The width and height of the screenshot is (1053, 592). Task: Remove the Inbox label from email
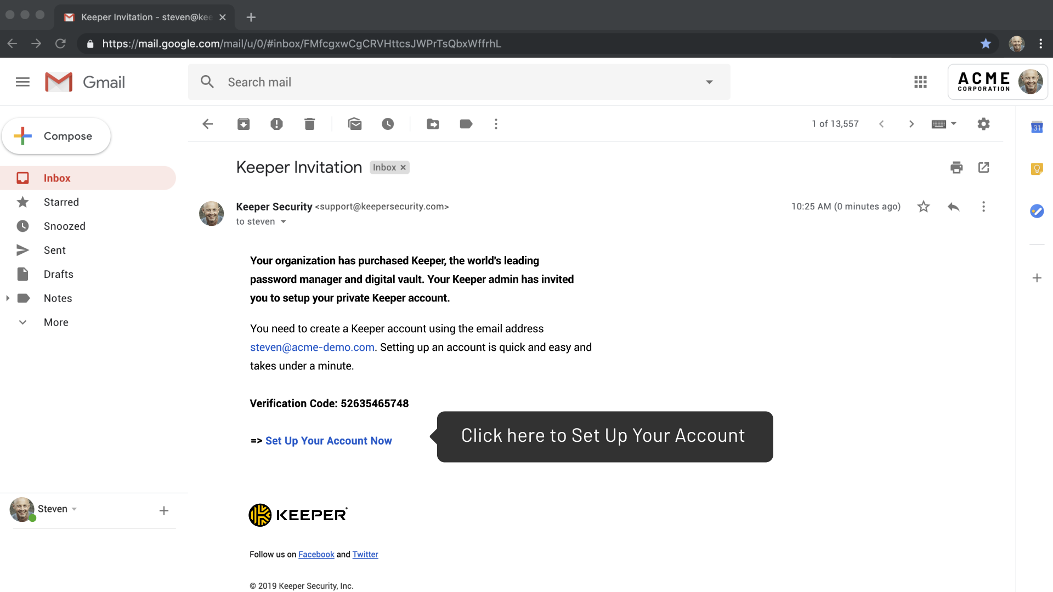pyautogui.click(x=403, y=168)
